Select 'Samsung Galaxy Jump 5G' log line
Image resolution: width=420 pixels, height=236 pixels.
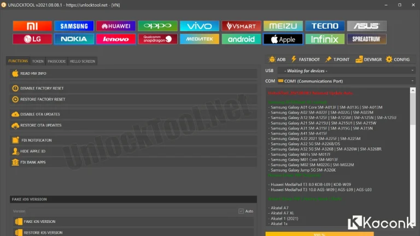point(302,170)
